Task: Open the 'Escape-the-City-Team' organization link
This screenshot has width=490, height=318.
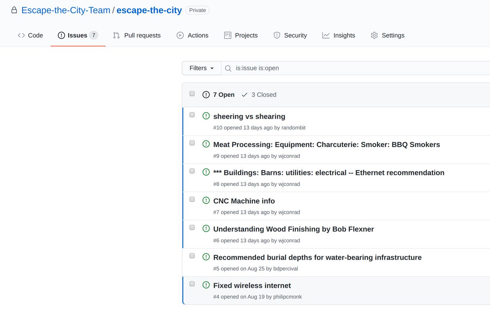Action: click(x=66, y=10)
